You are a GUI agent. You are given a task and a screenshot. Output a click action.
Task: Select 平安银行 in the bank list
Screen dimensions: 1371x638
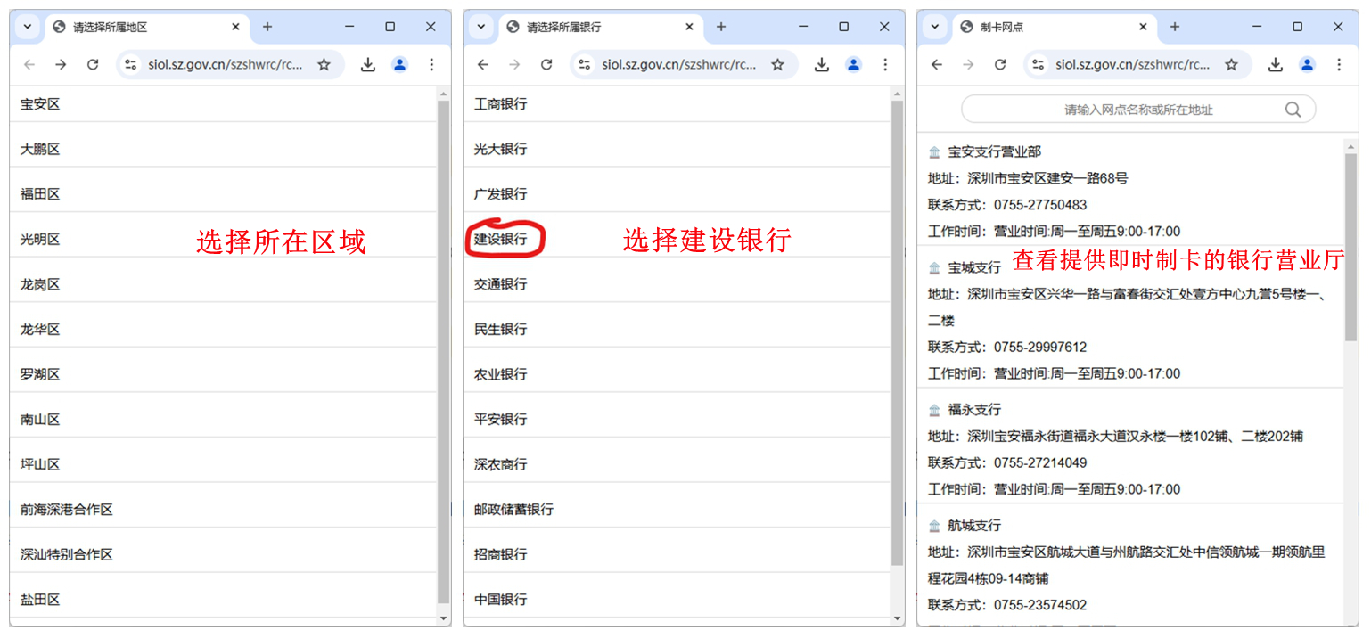(677, 419)
